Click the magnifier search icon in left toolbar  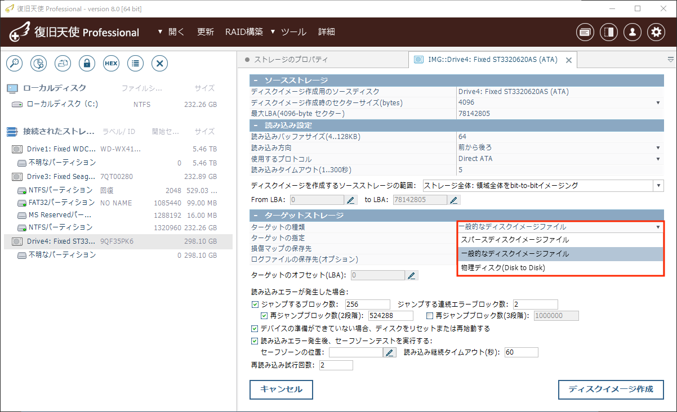pos(14,63)
